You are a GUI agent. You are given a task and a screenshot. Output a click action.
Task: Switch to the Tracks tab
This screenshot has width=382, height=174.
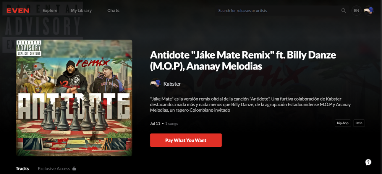pos(22,168)
